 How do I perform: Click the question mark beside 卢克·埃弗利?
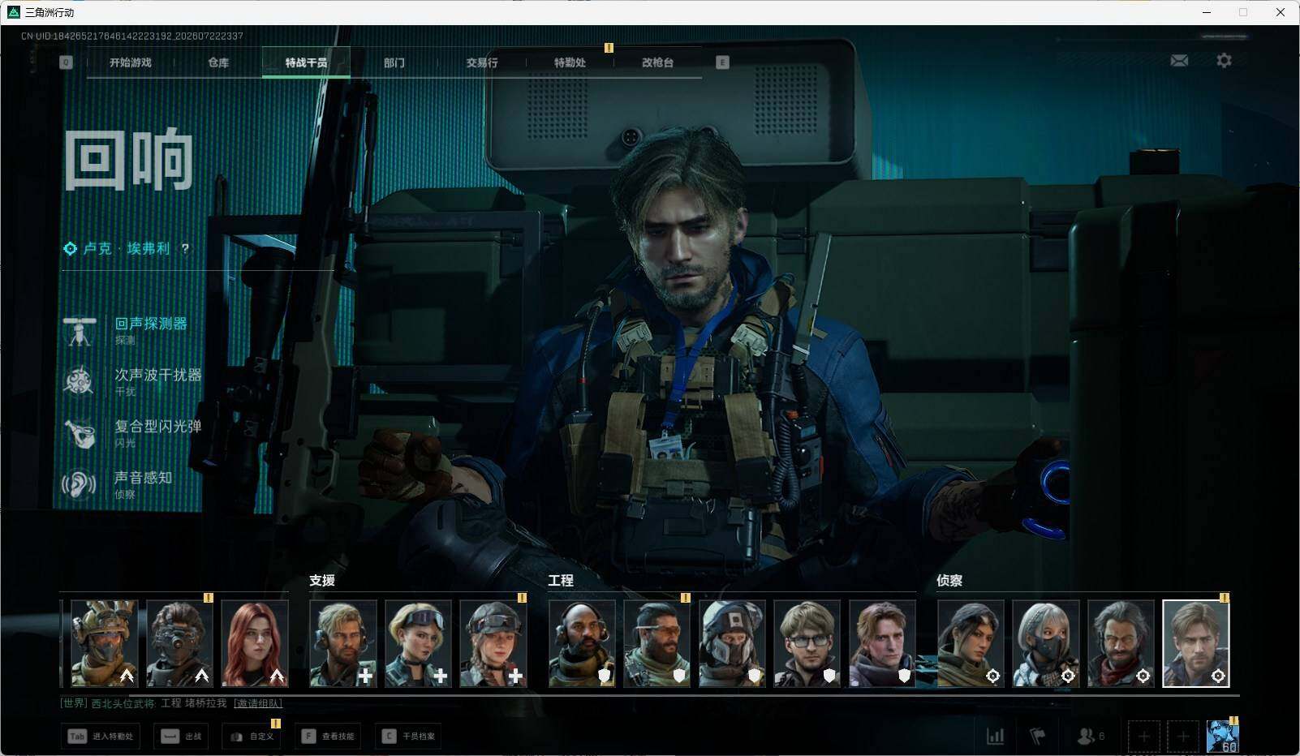click(185, 248)
